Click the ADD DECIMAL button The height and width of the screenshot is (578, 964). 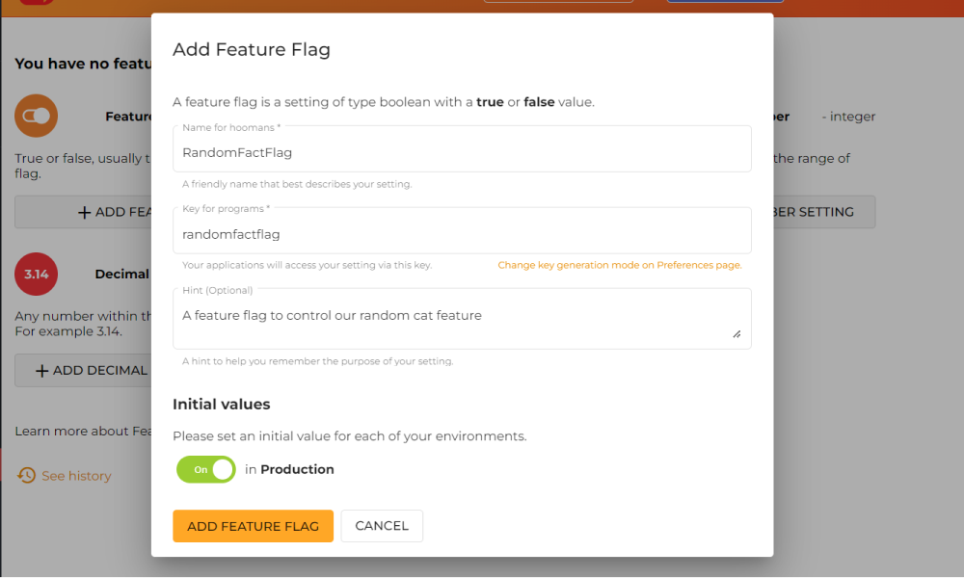coord(96,370)
